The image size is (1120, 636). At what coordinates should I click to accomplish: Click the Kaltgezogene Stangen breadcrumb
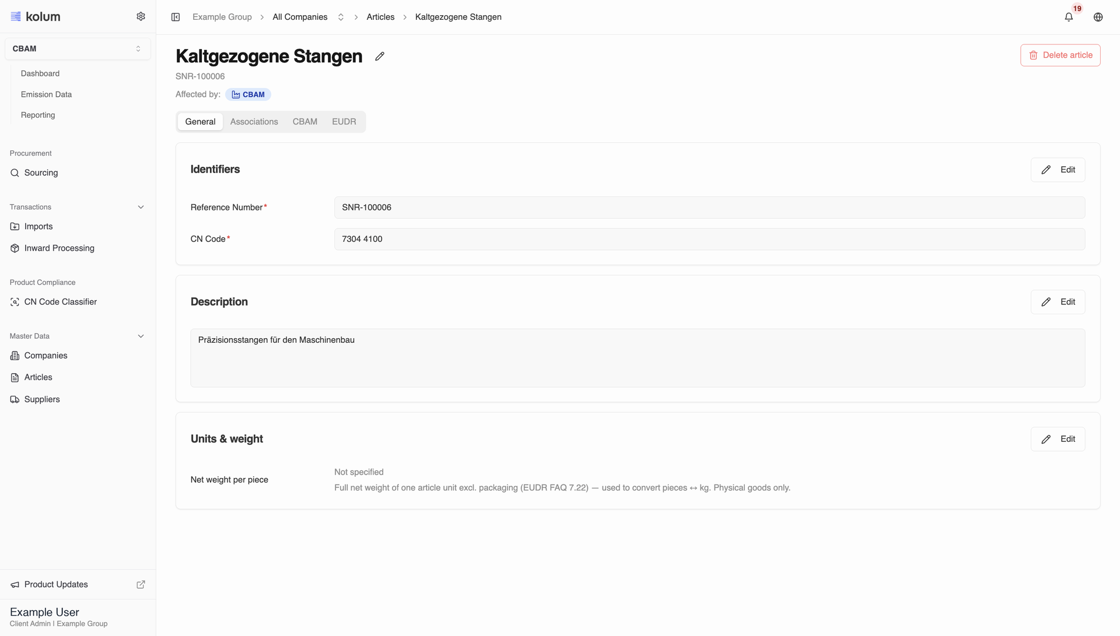tap(459, 17)
